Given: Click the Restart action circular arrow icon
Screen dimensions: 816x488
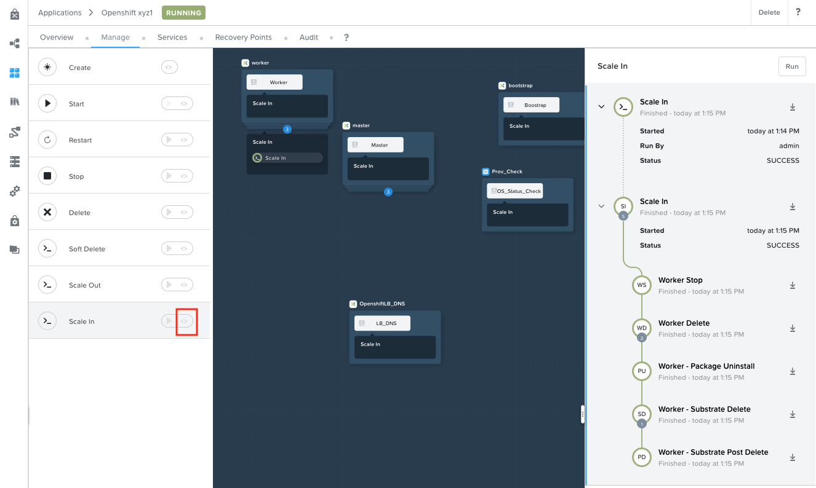Looking at the screenshot, I should tap(47, 140).
